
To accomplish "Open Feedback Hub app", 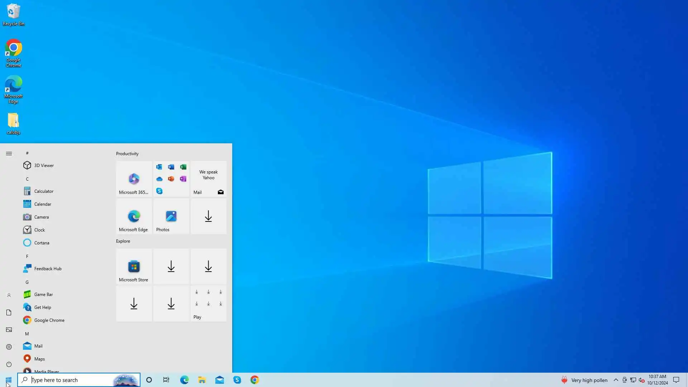I will [48, 268].
